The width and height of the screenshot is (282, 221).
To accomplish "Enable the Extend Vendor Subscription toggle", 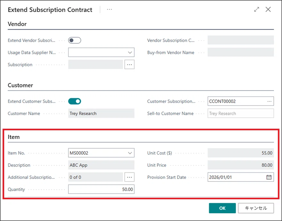I will [75, 40].
